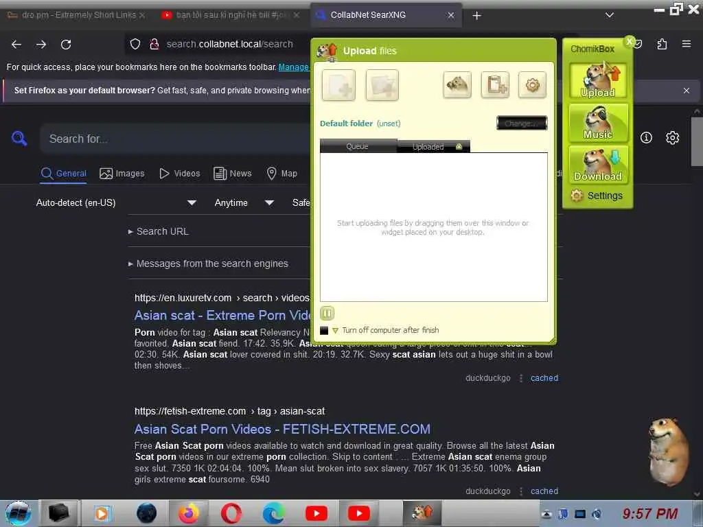Screen dimensions: 703x527
Task: Open Firefox from the taskbar
Action: (x=189, y=513)
